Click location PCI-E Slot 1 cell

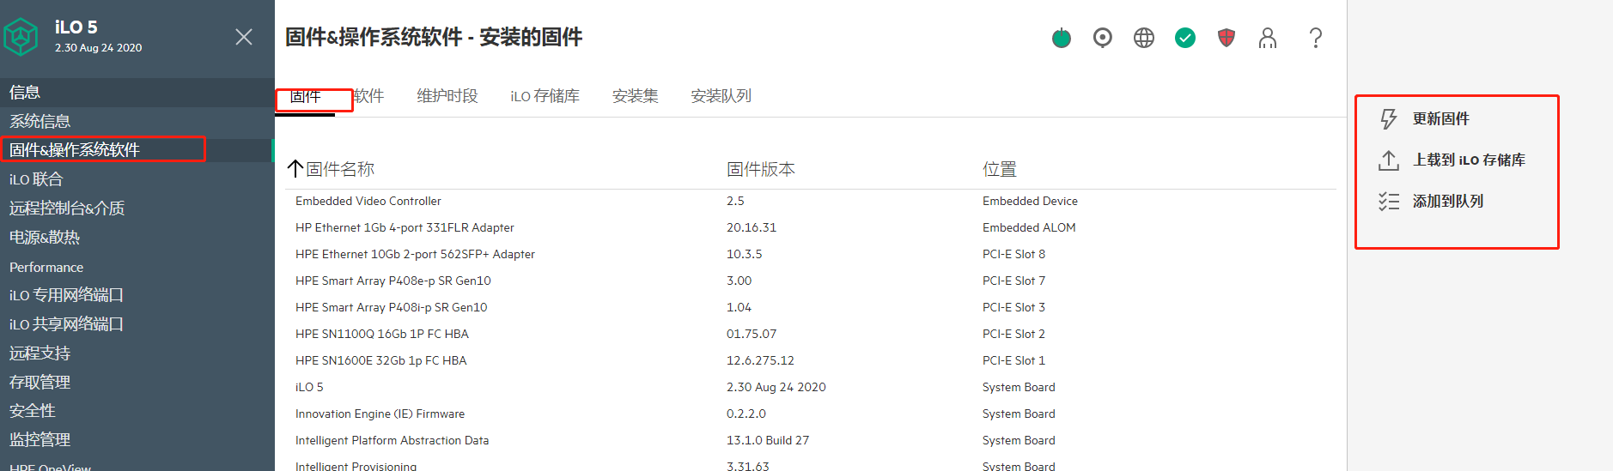click(x=1014, y=360)
